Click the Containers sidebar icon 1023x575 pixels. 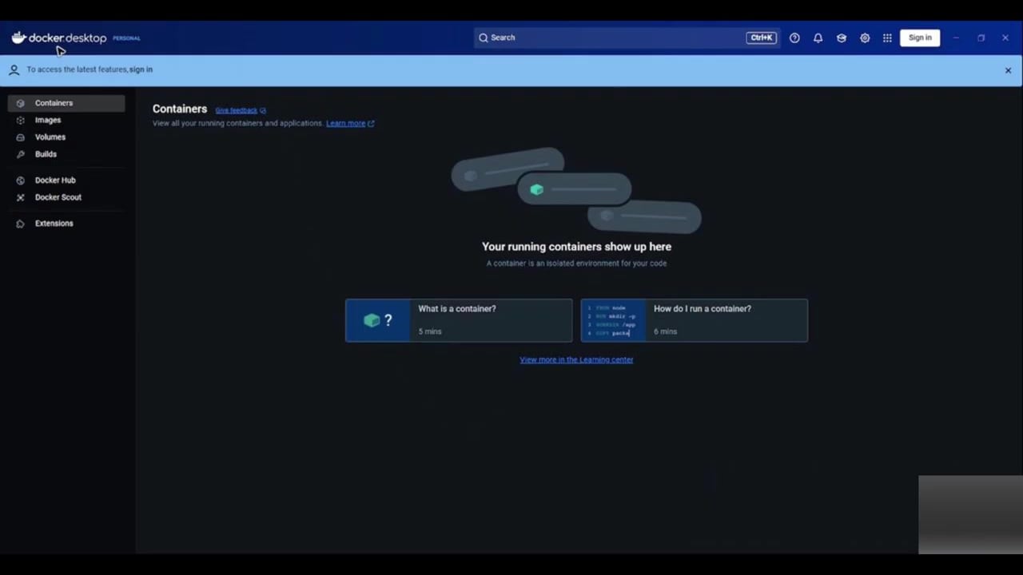(x=21, y=103)
